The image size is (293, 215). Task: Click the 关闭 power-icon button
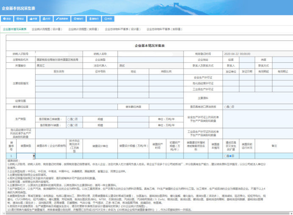(108, 19)
